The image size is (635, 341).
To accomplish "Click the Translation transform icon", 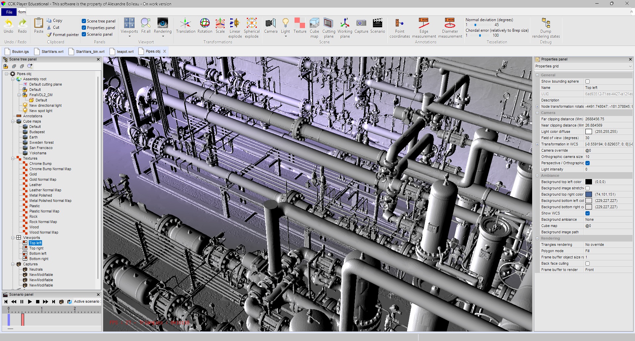I will [185, 23].
